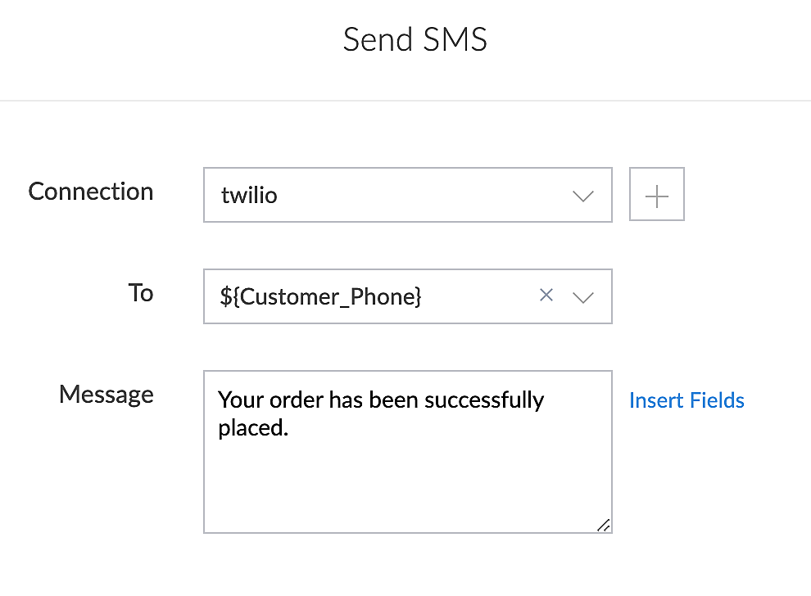811x596 pixels.
Task: Expand the To field dropdown chevron
Action: pyautogui.click(x=583, y=297)
